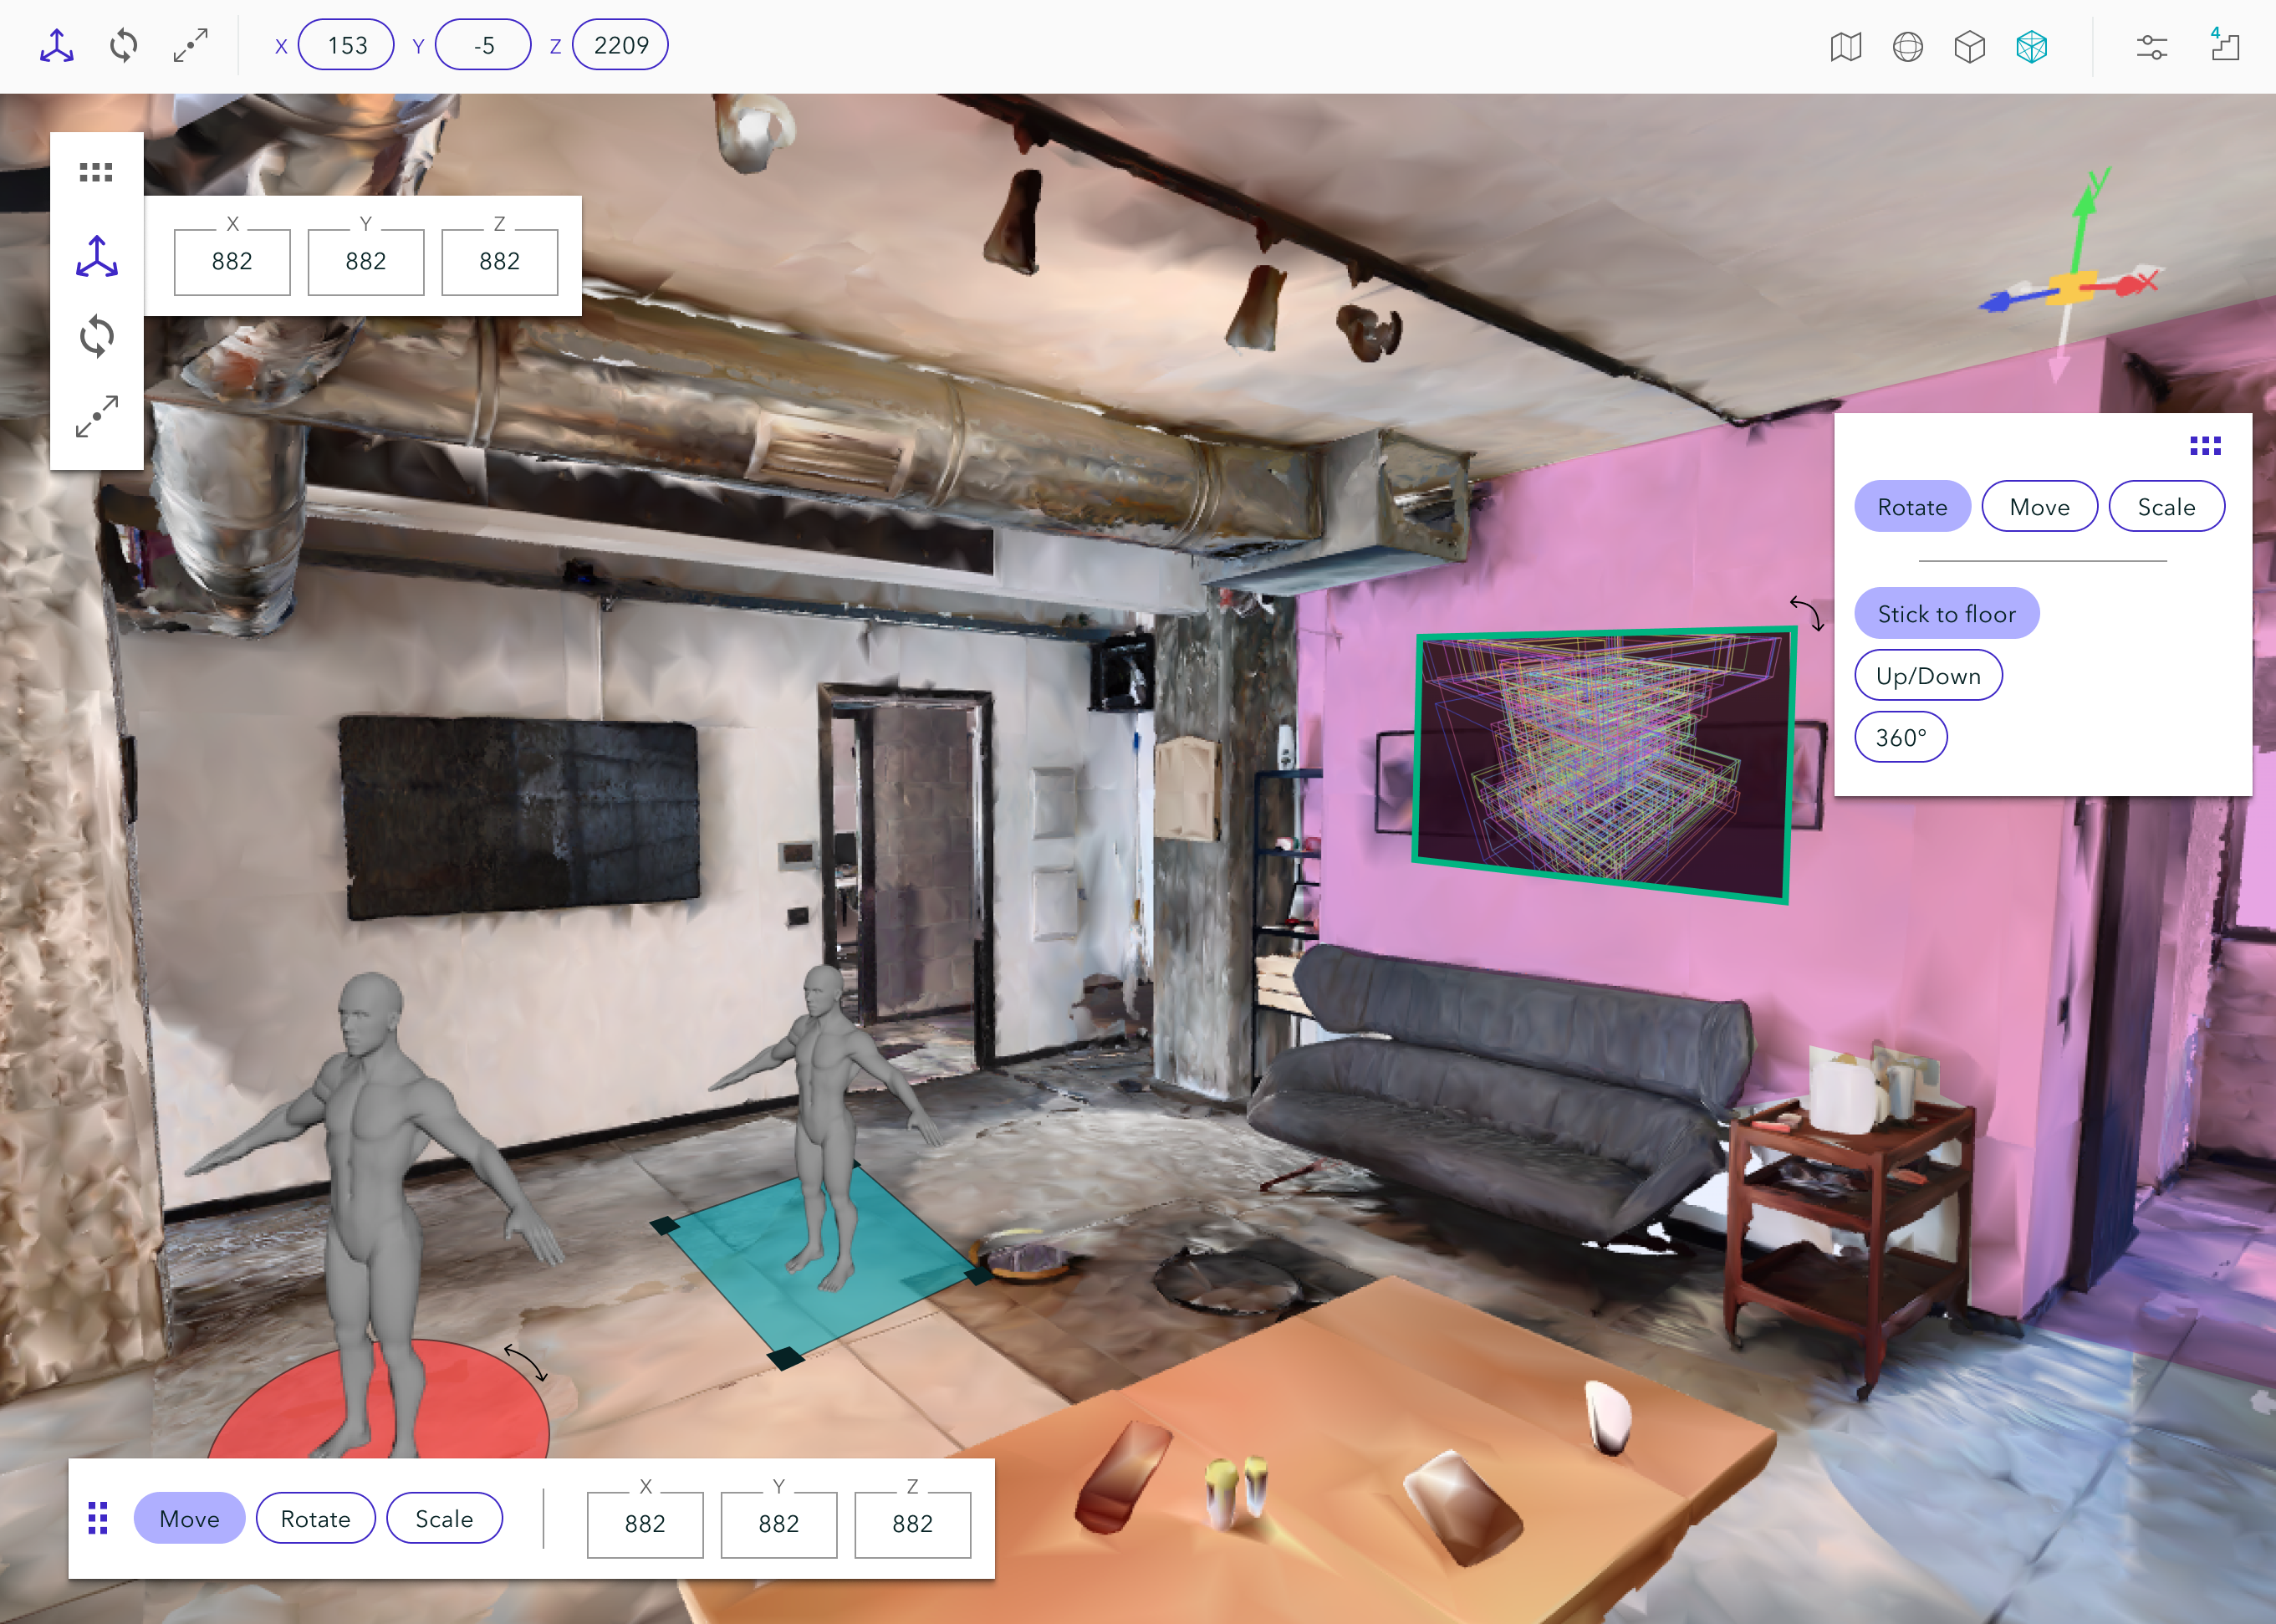
Task: Open the folded map view icon
Action: [x=1845, y=47]
